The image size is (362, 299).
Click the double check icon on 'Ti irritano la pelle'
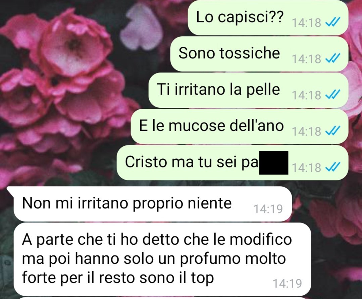click(x=332, y=95)
